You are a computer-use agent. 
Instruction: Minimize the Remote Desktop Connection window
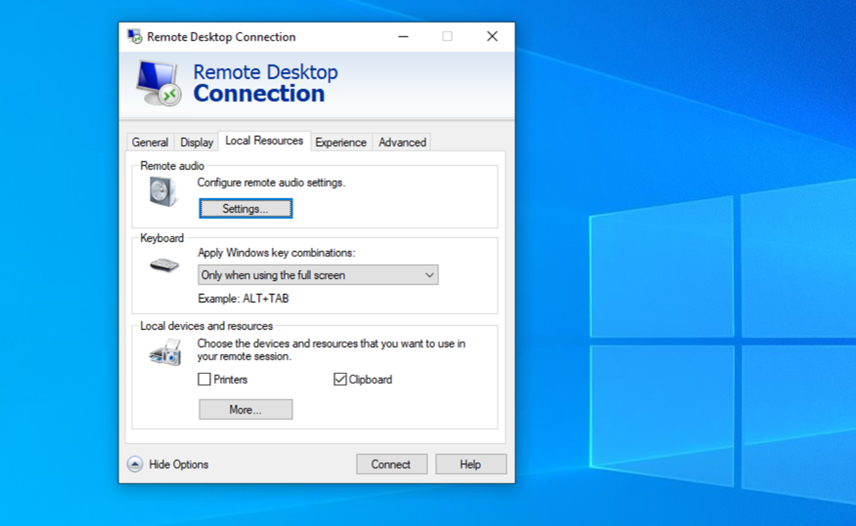pyautogui.click(x=404, y=36)
